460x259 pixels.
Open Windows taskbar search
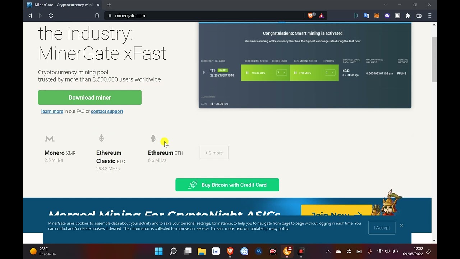click(173, 251)
